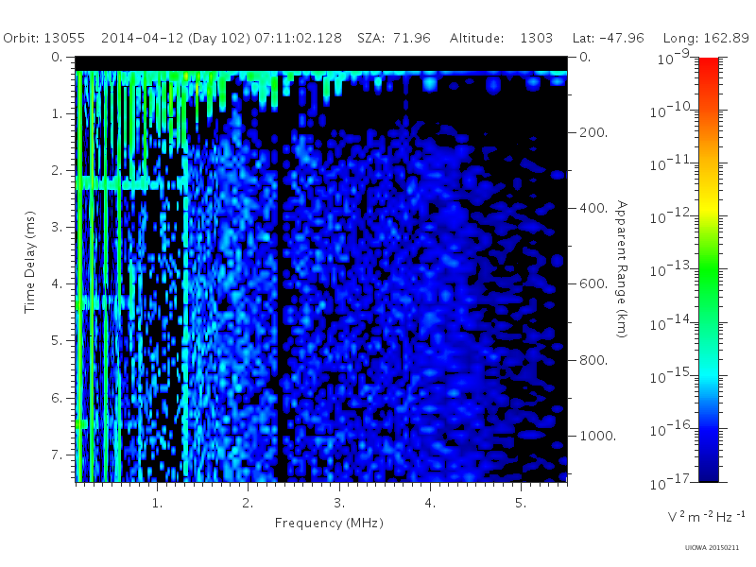Click the 'Apparent Range (km)' axis label

click(622, 269)
